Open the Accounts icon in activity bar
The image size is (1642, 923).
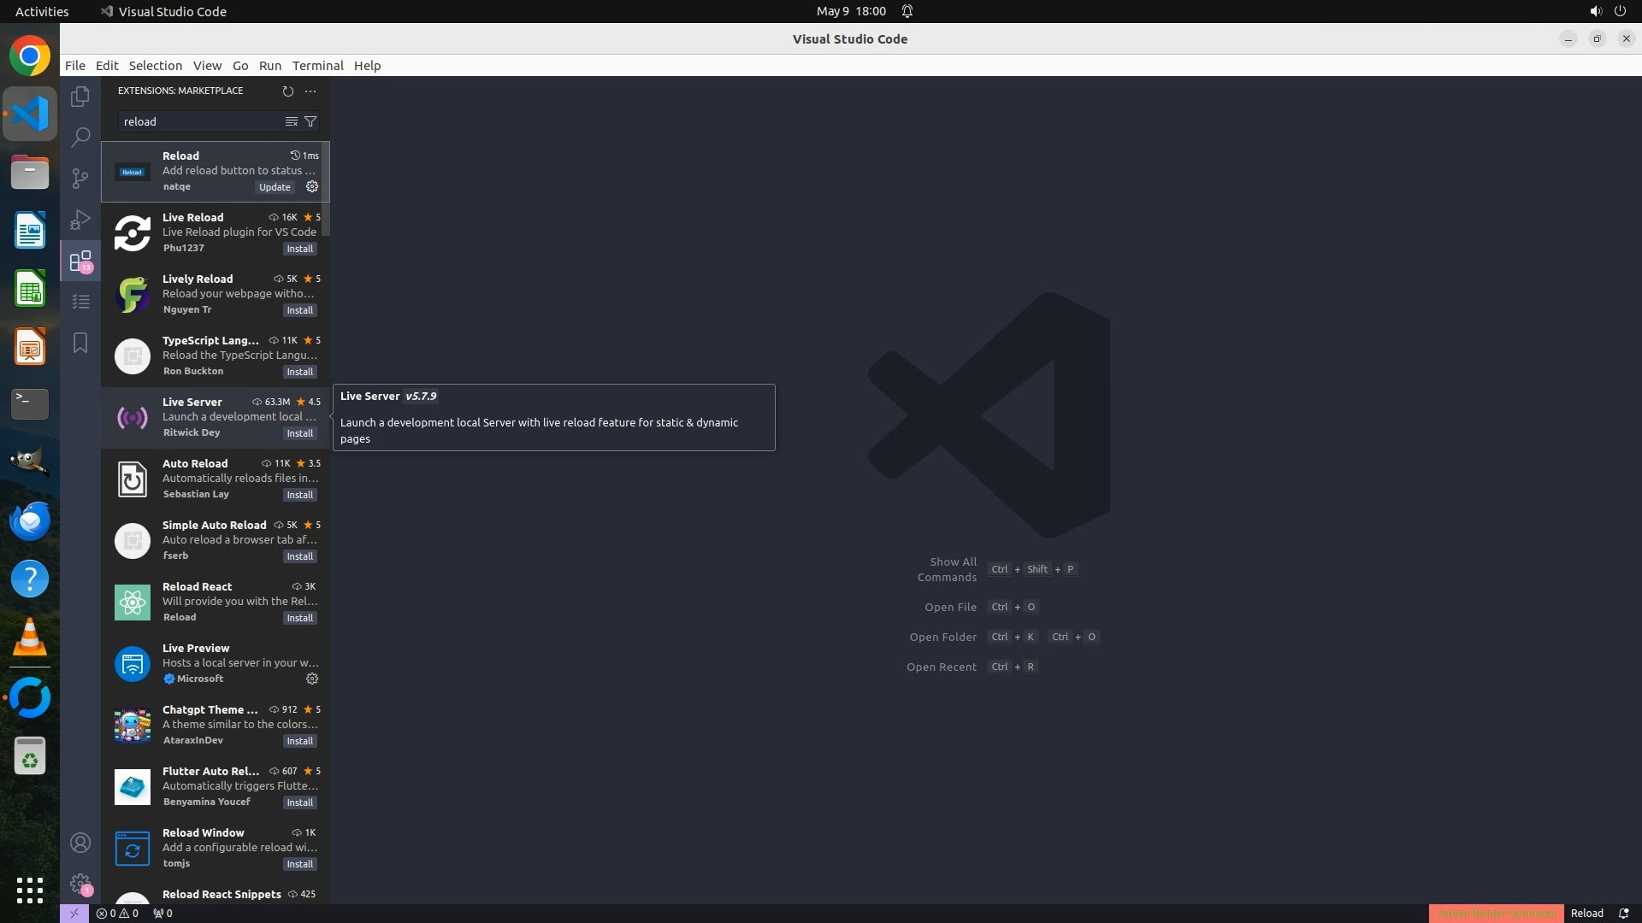coord(80,843)
